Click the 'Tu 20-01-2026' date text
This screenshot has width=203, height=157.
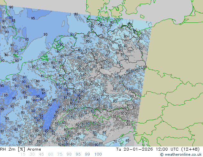click(134, 149)
